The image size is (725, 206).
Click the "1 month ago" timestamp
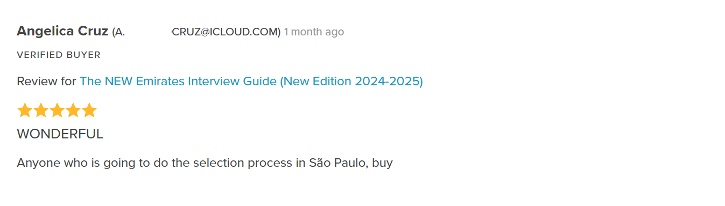(x=314, y=32)
